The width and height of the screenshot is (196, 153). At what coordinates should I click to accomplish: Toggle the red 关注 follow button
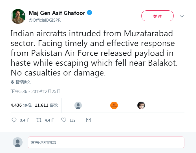pos(157,16)
